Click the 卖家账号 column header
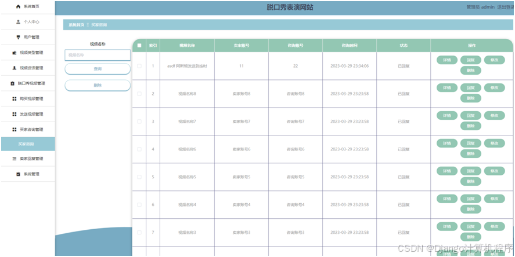 pos(242,46)
